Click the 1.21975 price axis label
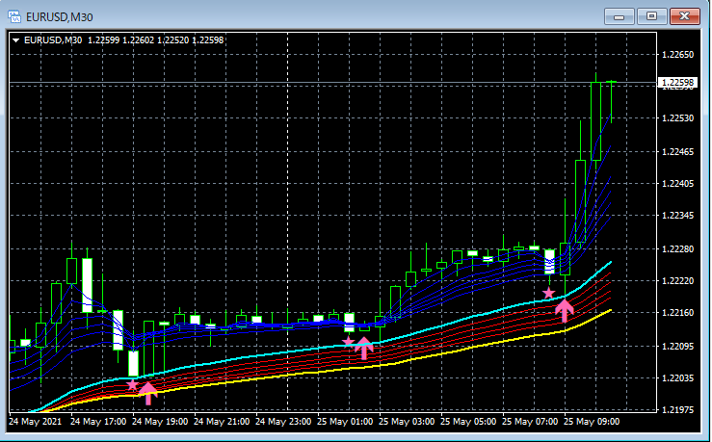The width and height of the screenshot is (712, 442). pos(678,410)
